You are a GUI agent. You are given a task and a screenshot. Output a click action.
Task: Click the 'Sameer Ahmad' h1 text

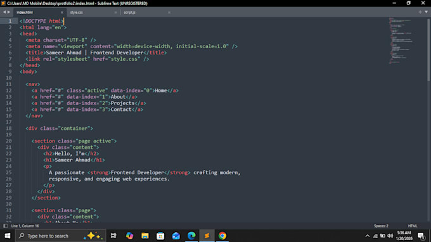(72, 160)
